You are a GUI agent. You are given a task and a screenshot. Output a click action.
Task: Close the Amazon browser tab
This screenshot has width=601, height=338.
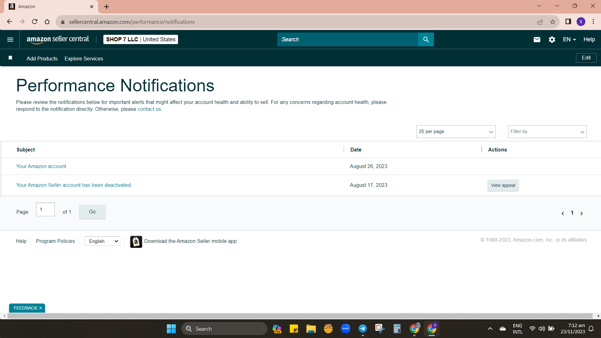pyautogui.click(x=92, y=7)
